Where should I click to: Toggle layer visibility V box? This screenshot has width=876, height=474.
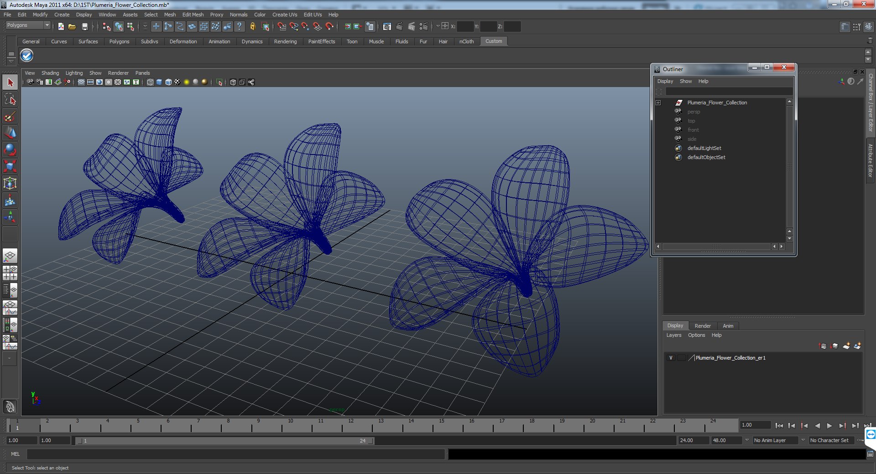(x=671, y=358)
